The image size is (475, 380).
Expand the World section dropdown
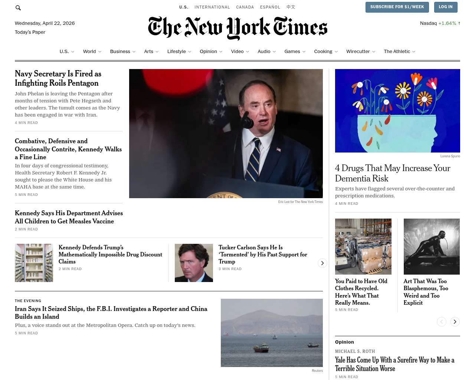click(100, 52)
